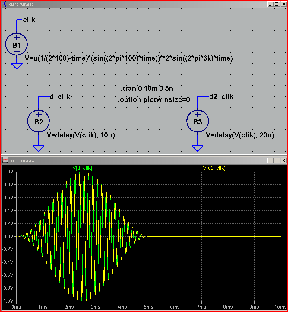The width and height of the screenshot is (288, 312).
Task: Minimize the kunchur.asc window
Action: pos(270,4)
